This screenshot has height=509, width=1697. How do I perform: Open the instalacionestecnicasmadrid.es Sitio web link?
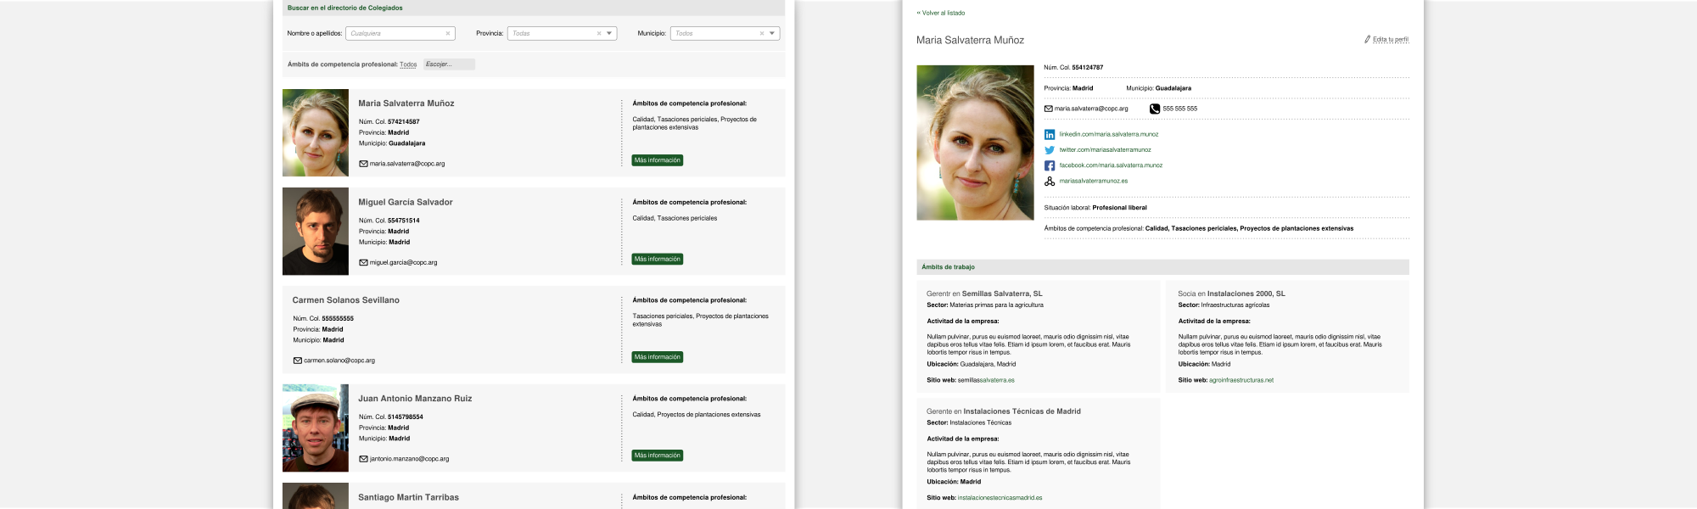click(x=1000, y=498)
